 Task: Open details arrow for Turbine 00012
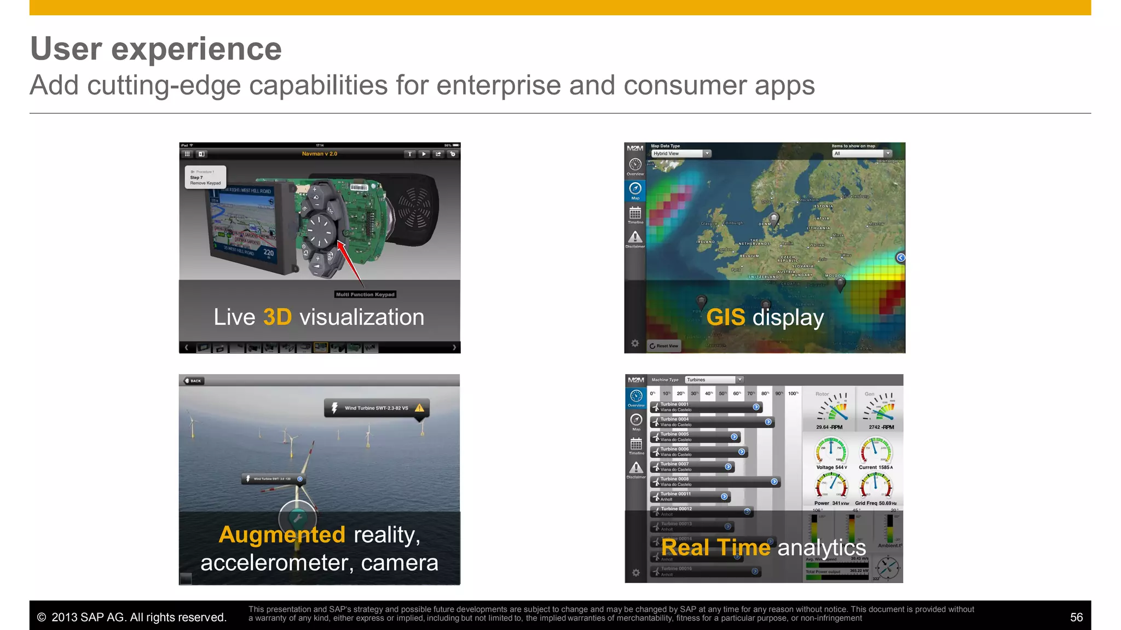[x=747, y=511]
